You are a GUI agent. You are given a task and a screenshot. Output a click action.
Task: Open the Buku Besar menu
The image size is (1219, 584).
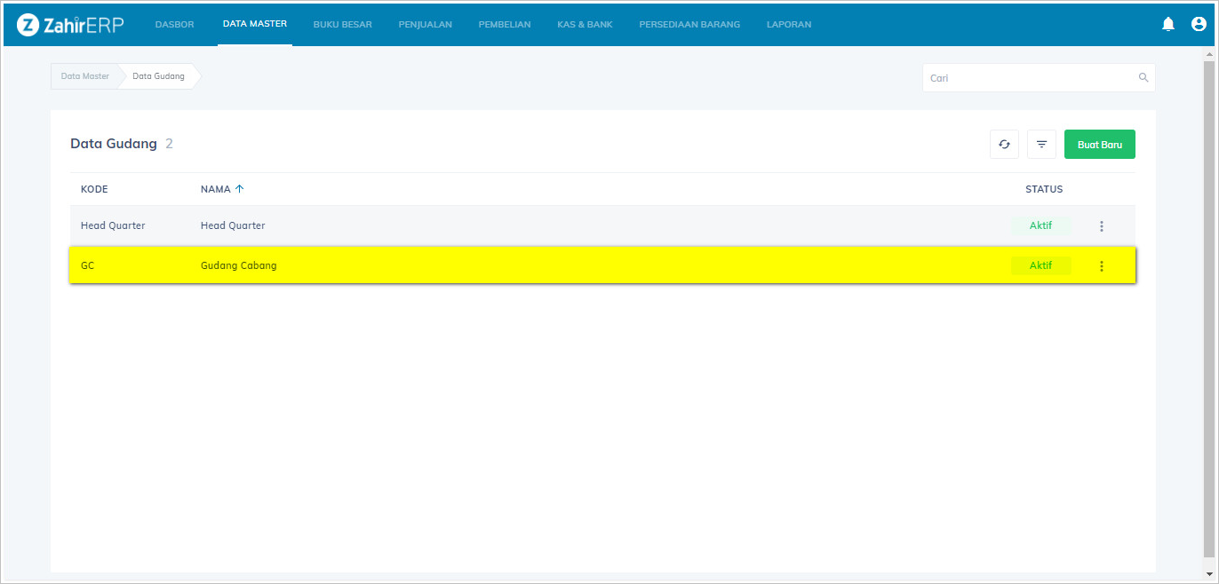coord(342,25)
